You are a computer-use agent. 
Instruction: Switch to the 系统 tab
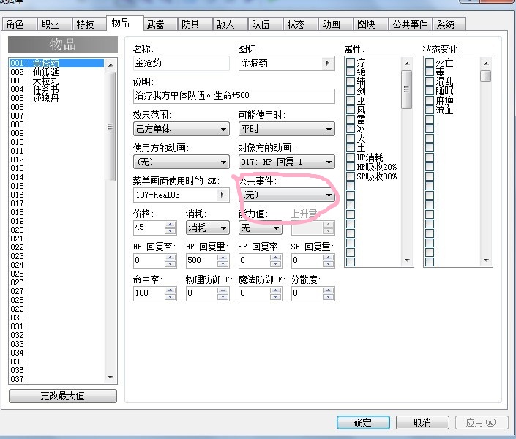tap(449, 24)
